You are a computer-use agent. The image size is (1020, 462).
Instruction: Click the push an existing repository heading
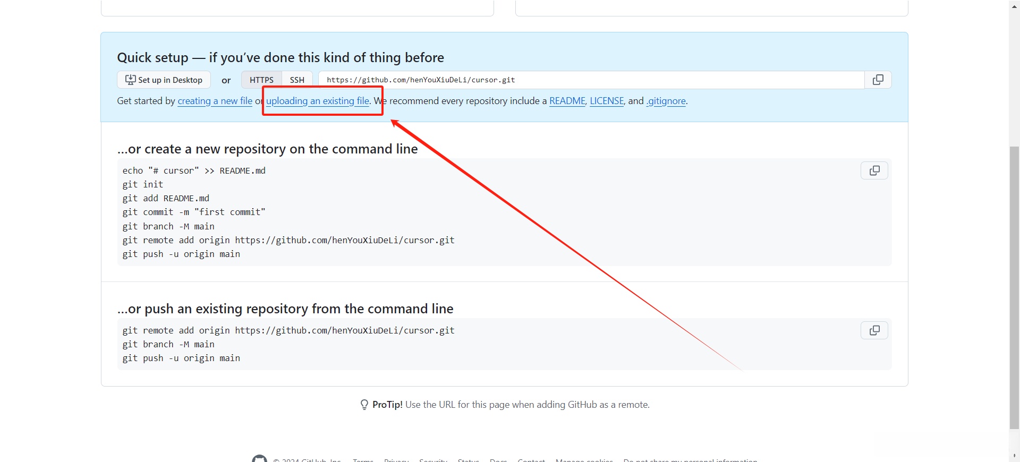pos(285,309)
